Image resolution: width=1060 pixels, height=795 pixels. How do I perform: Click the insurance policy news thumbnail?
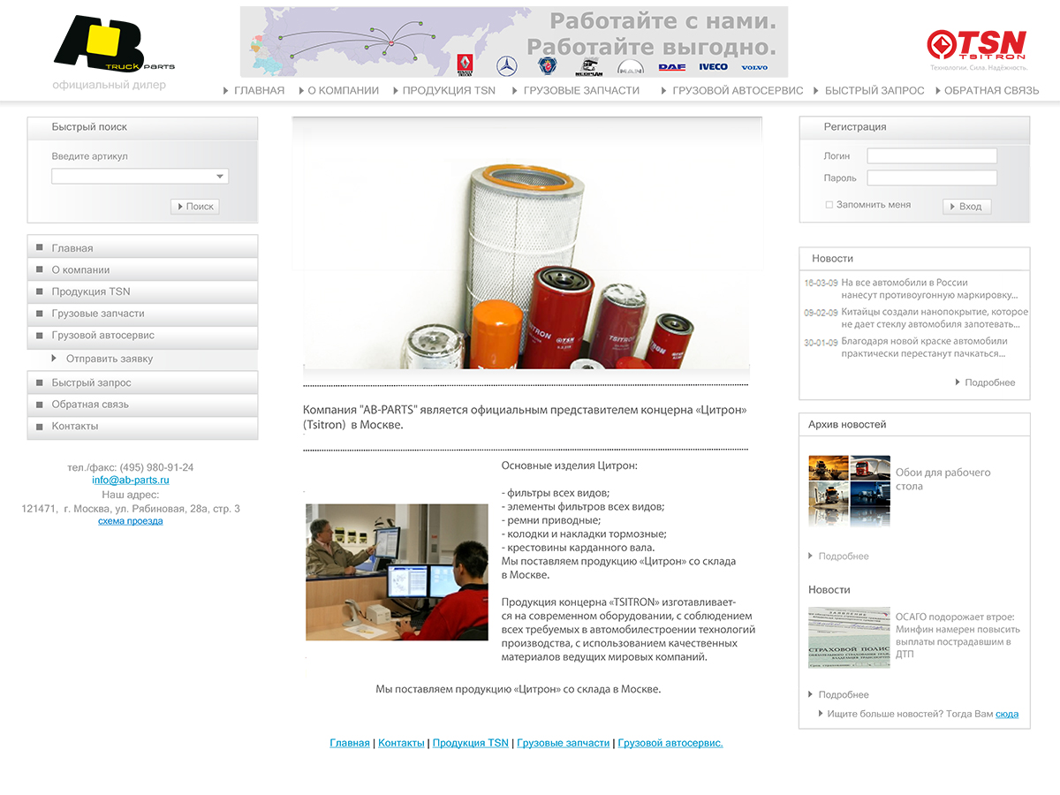click(x=849, y=637)
